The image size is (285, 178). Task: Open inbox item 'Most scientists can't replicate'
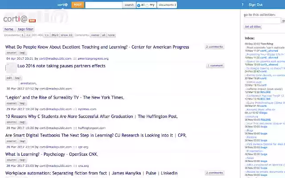pos(265,48)
